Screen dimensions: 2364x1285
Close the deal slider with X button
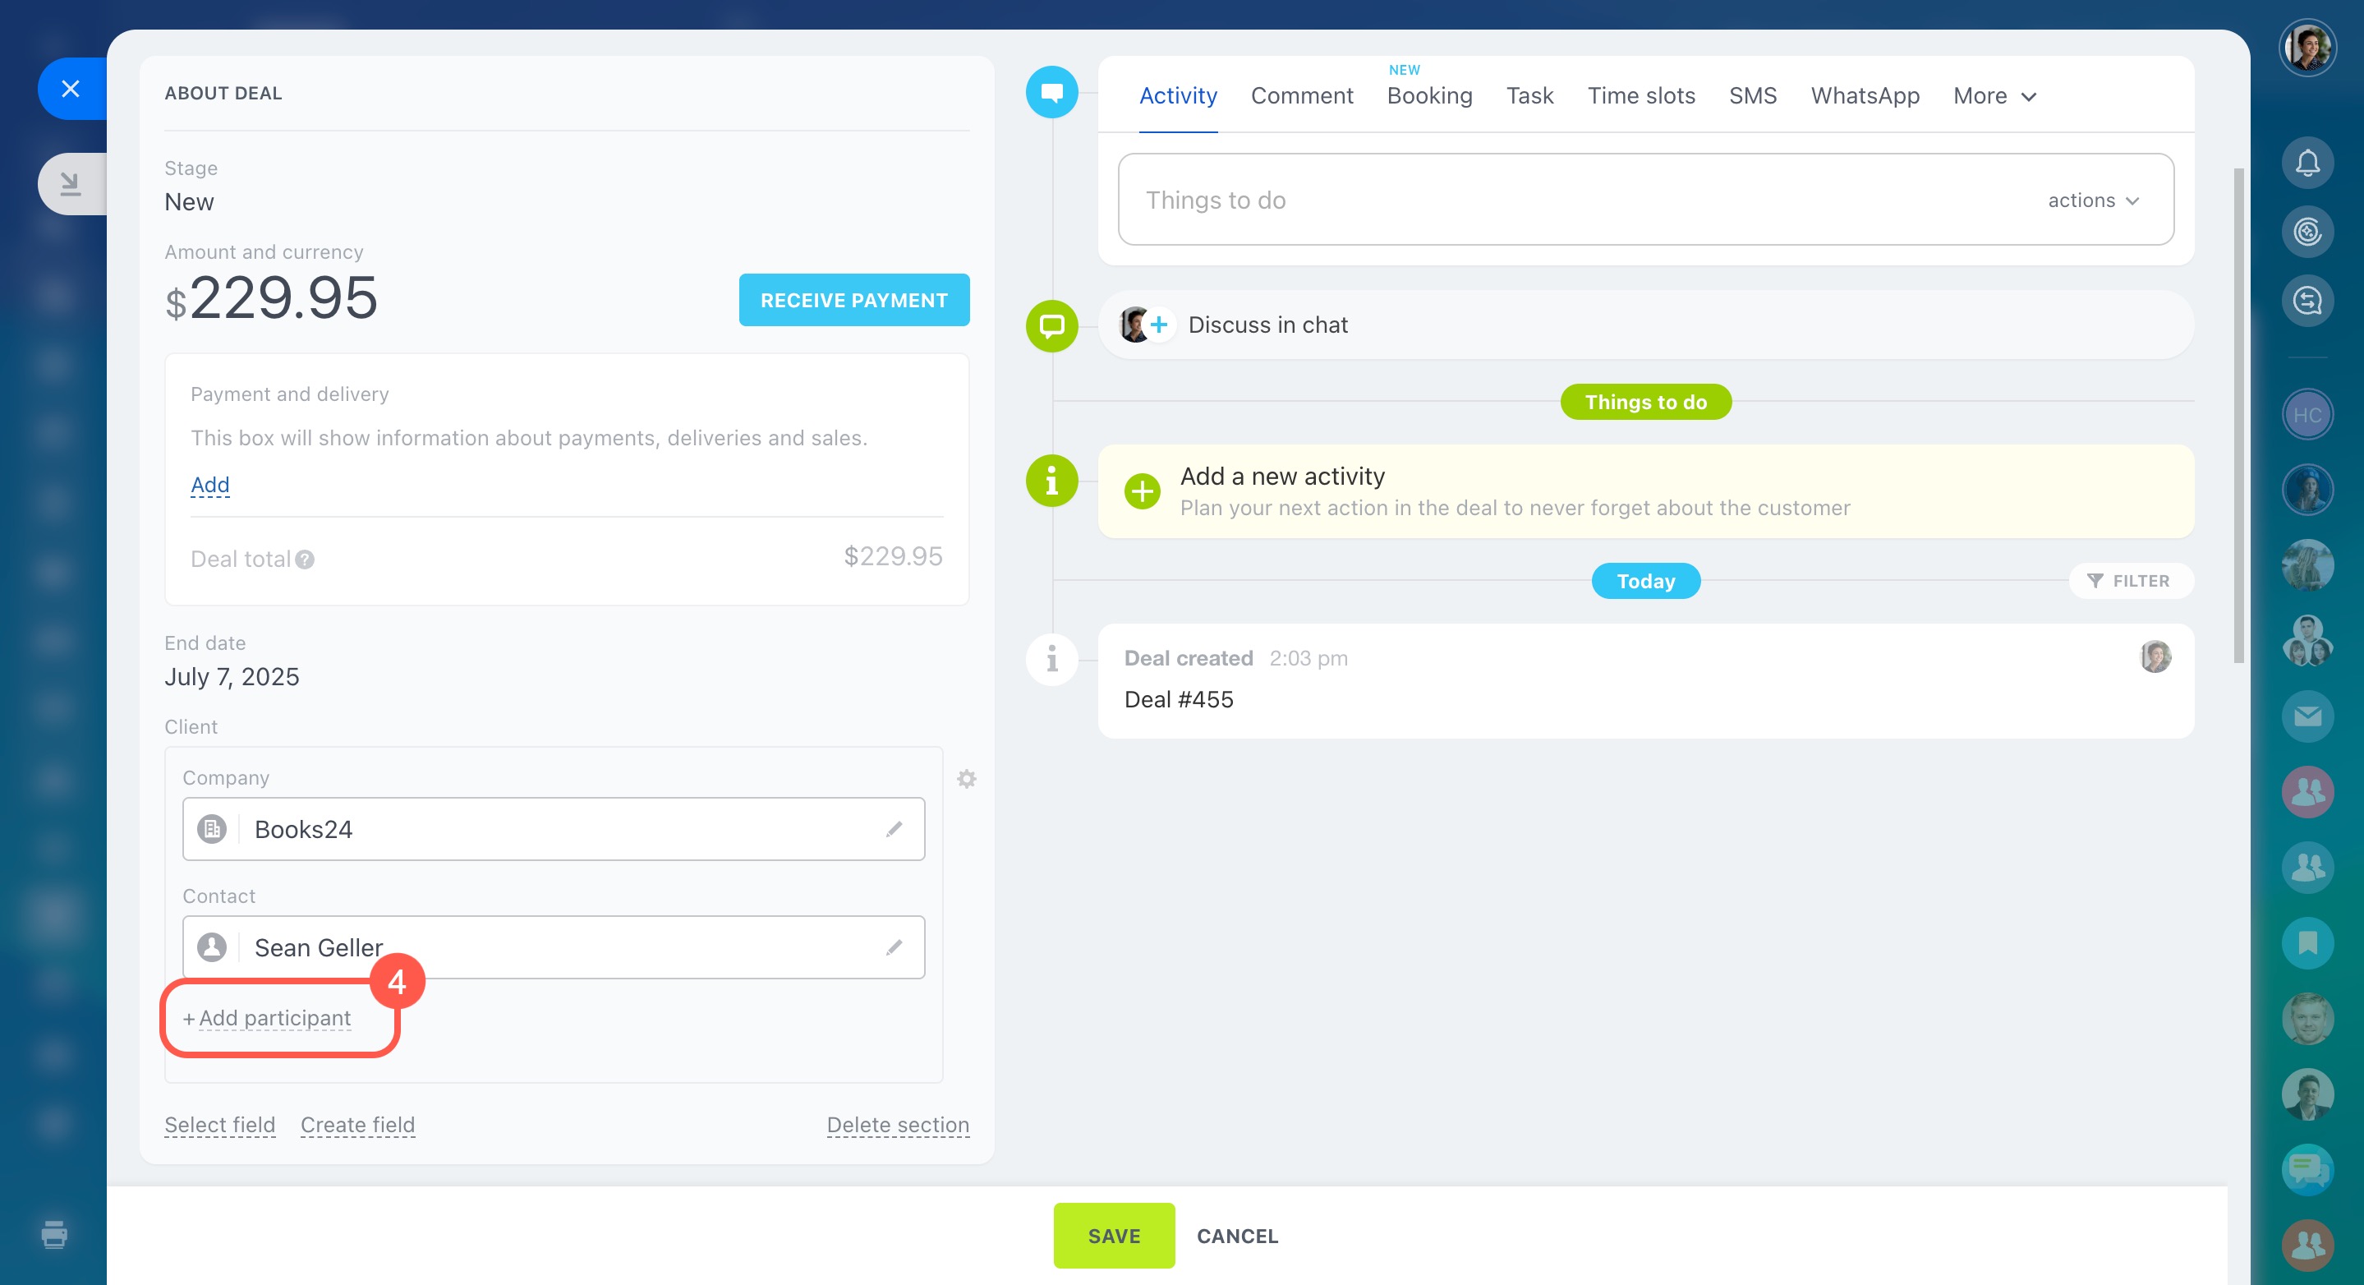pyautogui.click(x=71, y=89)
